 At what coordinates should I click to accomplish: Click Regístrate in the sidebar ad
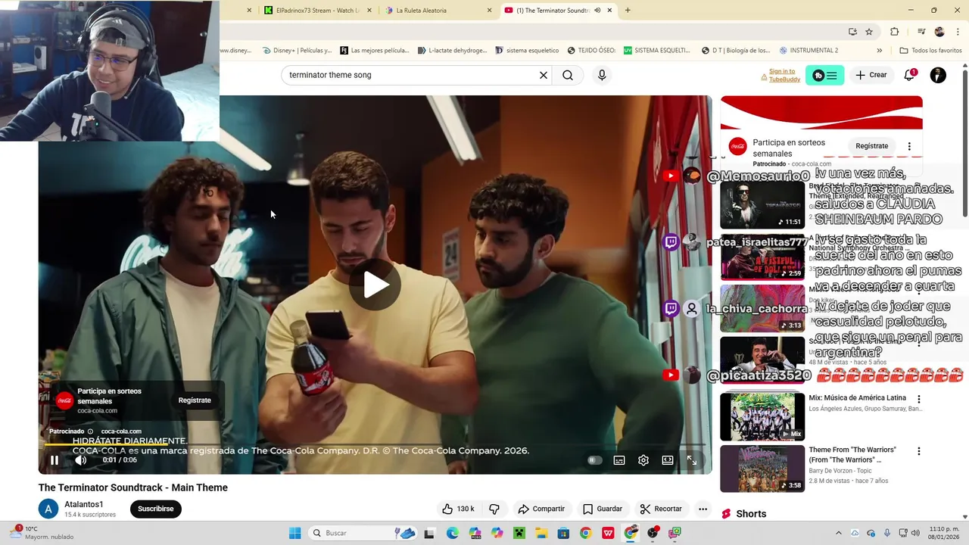(x=871, y=146)
